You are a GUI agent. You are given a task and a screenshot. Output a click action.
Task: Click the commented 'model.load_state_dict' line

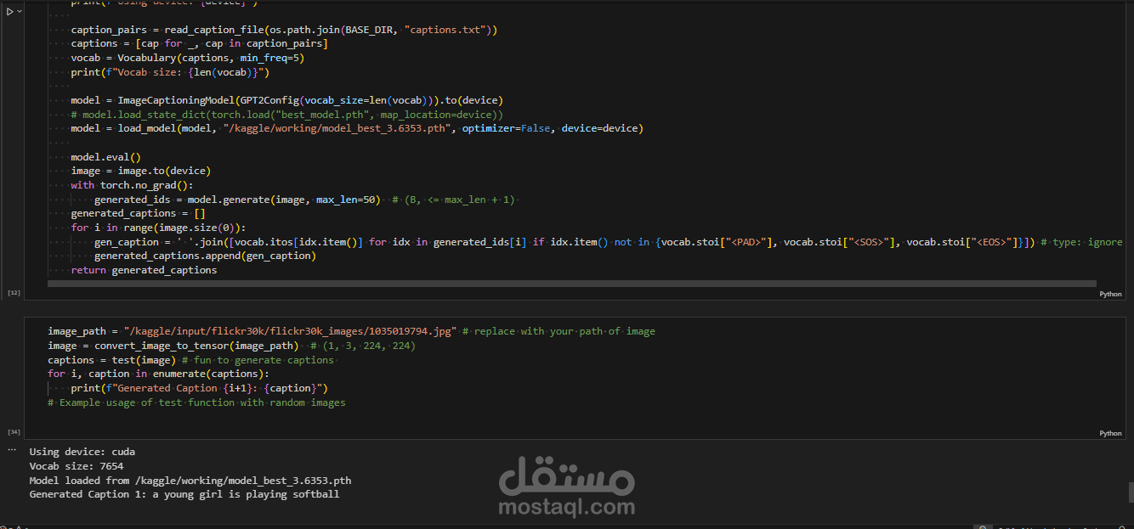coord(286,115)
